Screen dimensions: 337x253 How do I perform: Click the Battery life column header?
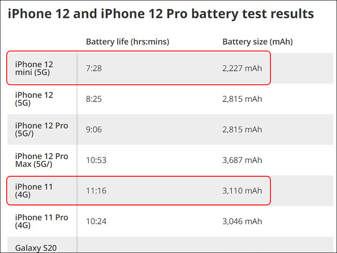(x=127, y=42)
